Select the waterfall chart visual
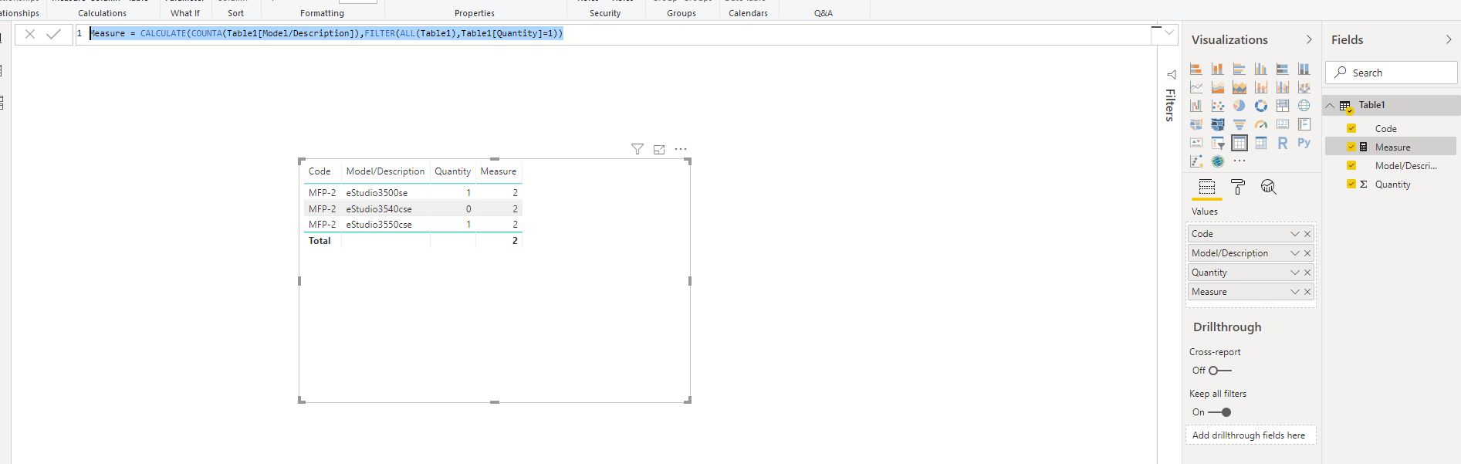 1196,106
